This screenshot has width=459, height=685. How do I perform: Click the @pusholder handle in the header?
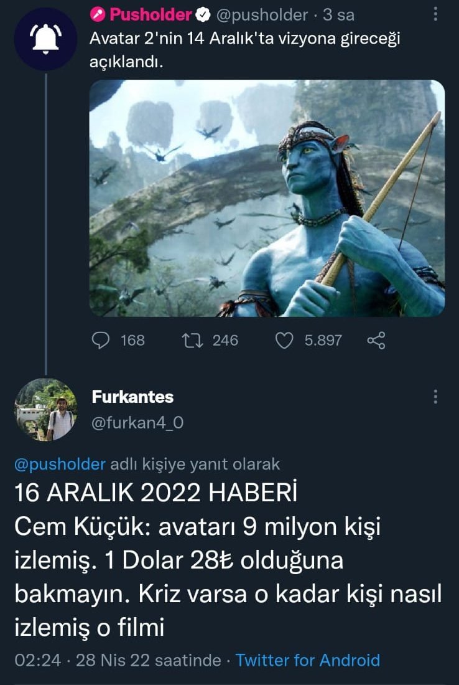262,16
